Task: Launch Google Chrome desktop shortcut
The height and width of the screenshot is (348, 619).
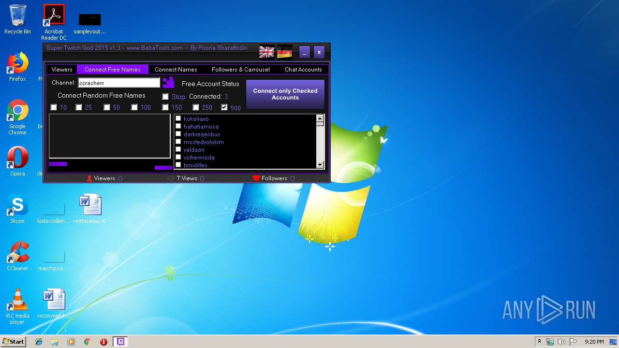Action: point(17,117)
